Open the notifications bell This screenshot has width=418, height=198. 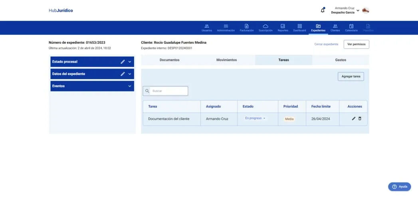[323, 10]
